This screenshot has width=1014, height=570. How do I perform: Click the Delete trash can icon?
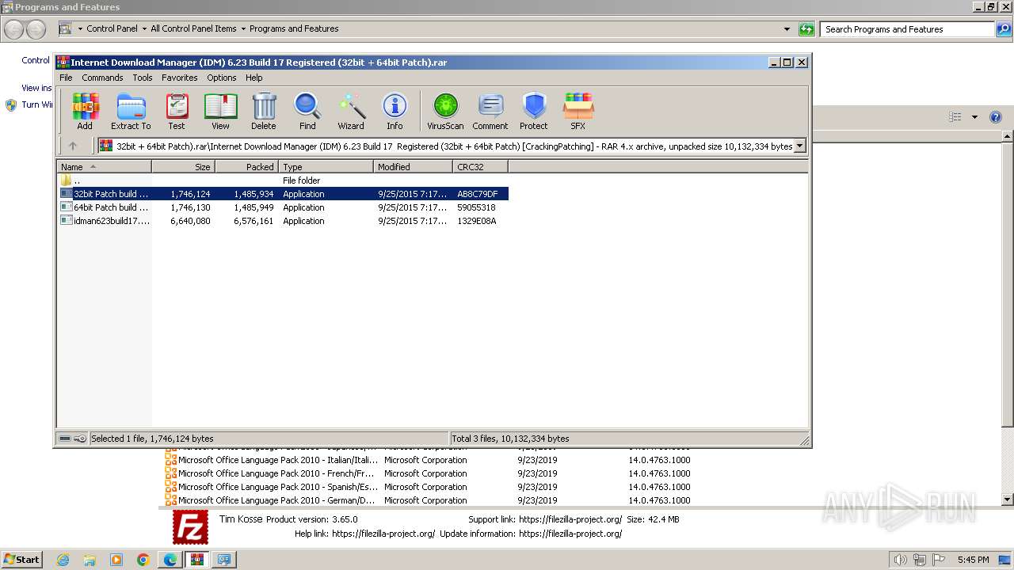[264, 112]
